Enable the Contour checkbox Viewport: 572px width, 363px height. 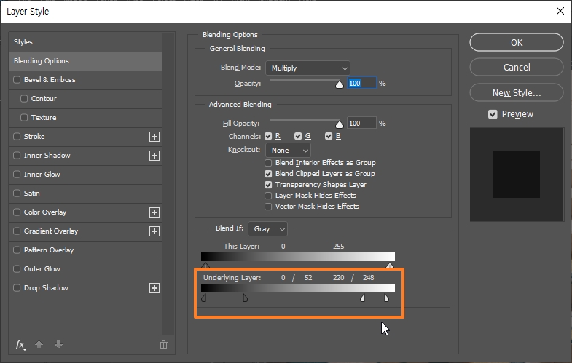point(24,99)
